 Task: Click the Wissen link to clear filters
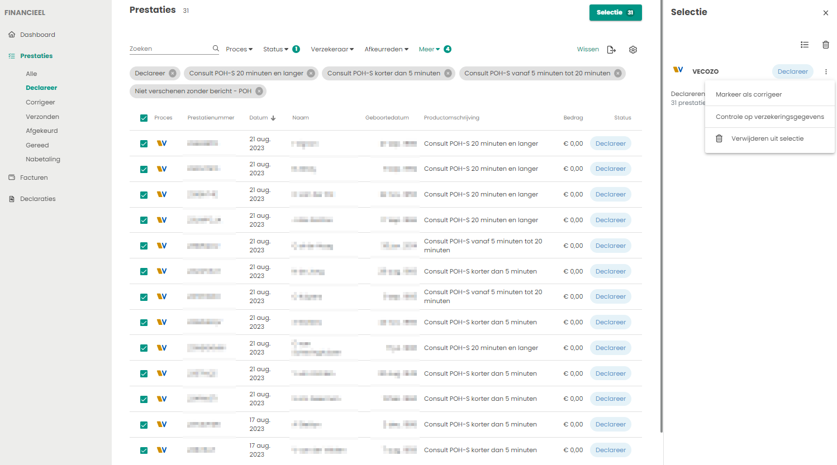click(x=588, y=49)
